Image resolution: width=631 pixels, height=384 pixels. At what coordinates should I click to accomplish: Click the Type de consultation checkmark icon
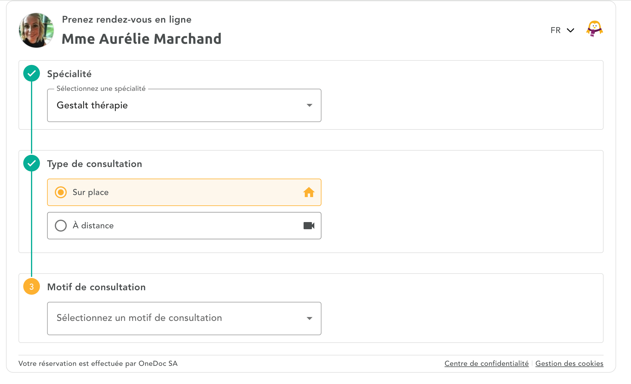pos(32,163)
